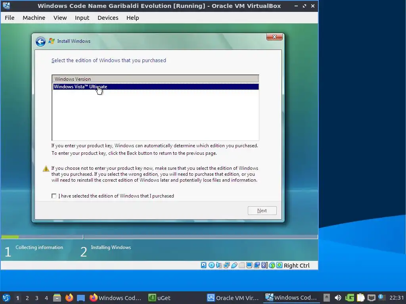Click the keyboard capture arrow icon in status bar

point(280,265)
